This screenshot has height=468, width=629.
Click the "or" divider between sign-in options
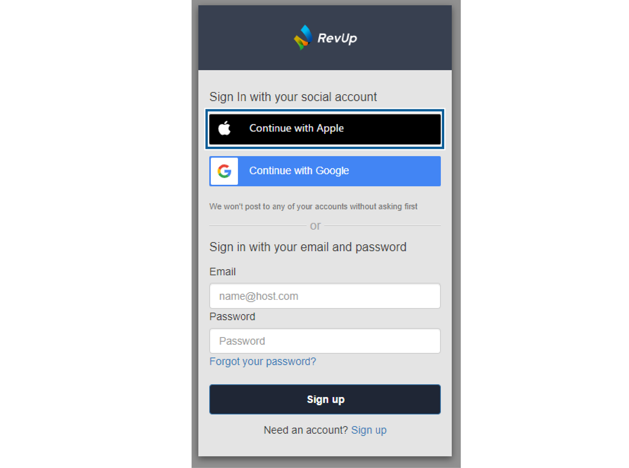[x=315, y=226]
